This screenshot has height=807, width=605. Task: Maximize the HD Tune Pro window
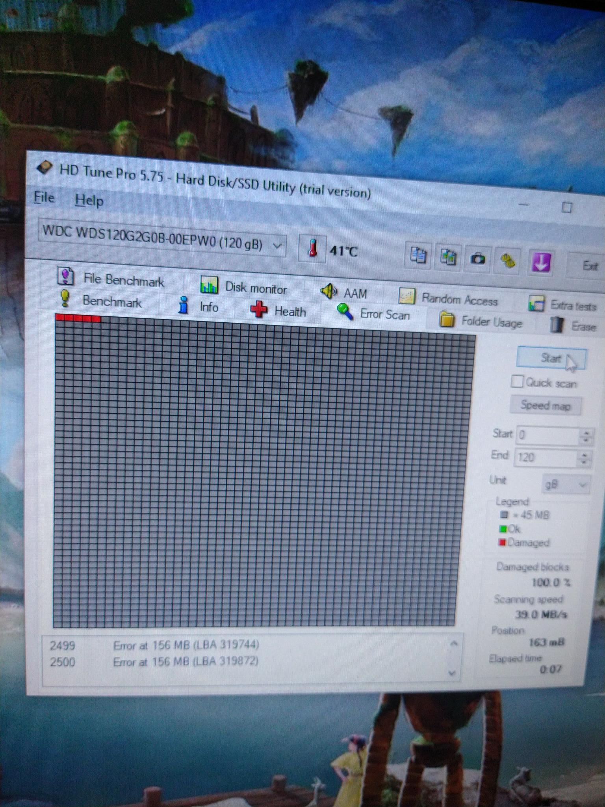[x=567, y=207]
